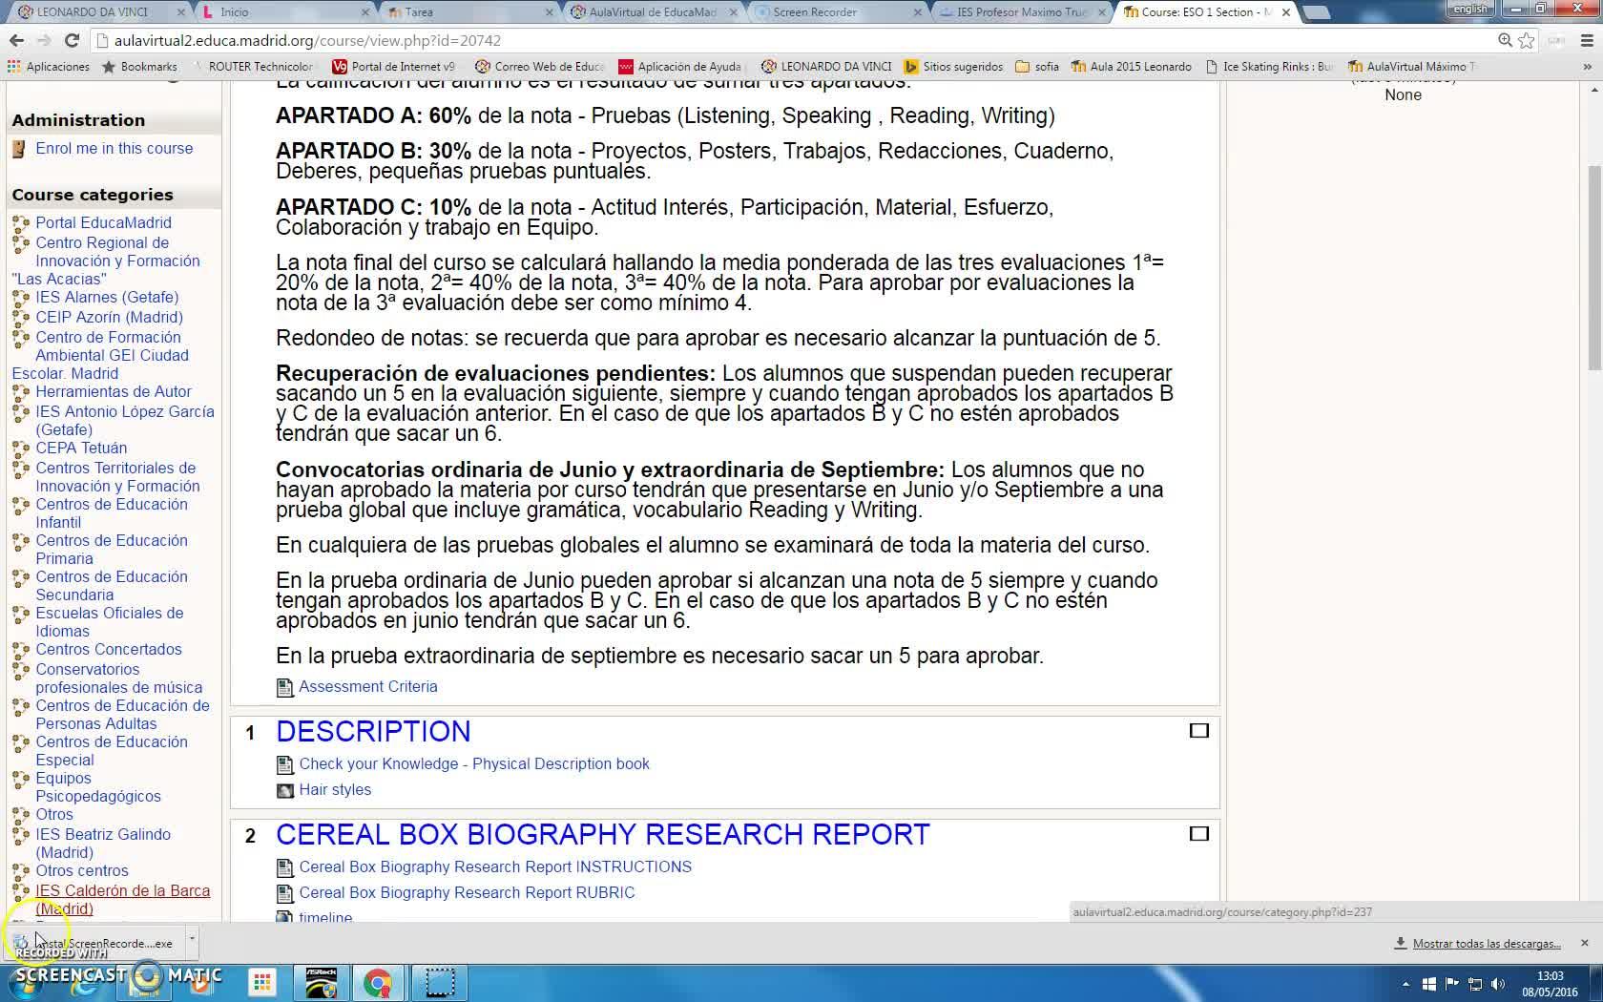Click the page vertical scrollbar thumb
This screenshot has width=1603, height=1002.
click(x=1594, y=267)
